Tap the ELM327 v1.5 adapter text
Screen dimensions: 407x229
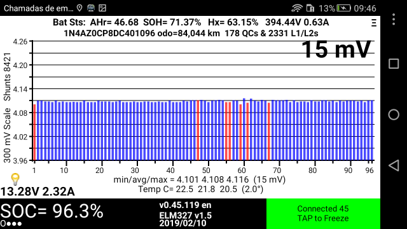pos(185,216)
